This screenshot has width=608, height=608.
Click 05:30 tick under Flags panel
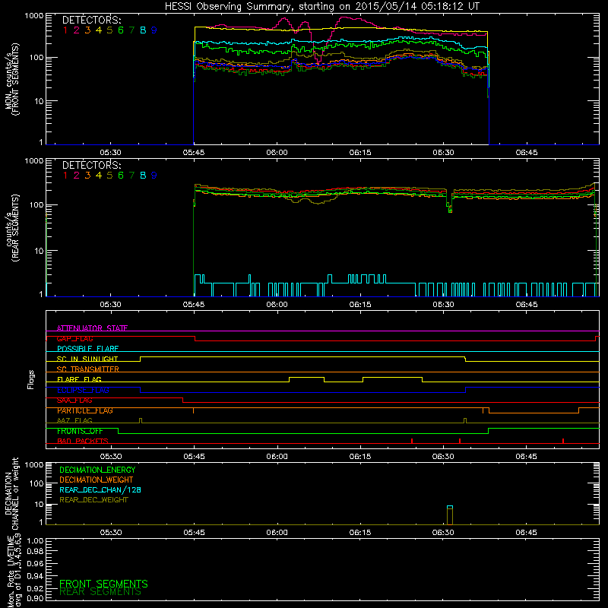pyautogui.click(x=110, y=457)
